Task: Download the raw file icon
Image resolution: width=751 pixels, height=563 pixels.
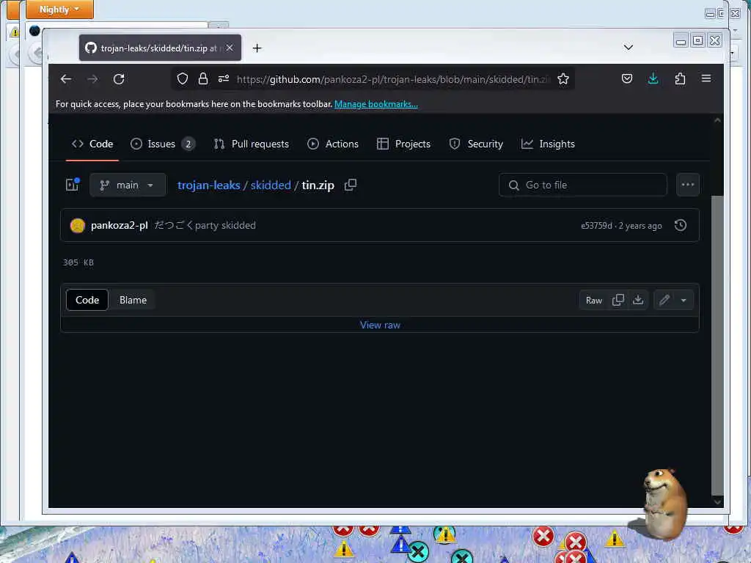Action: pos(638,300)
